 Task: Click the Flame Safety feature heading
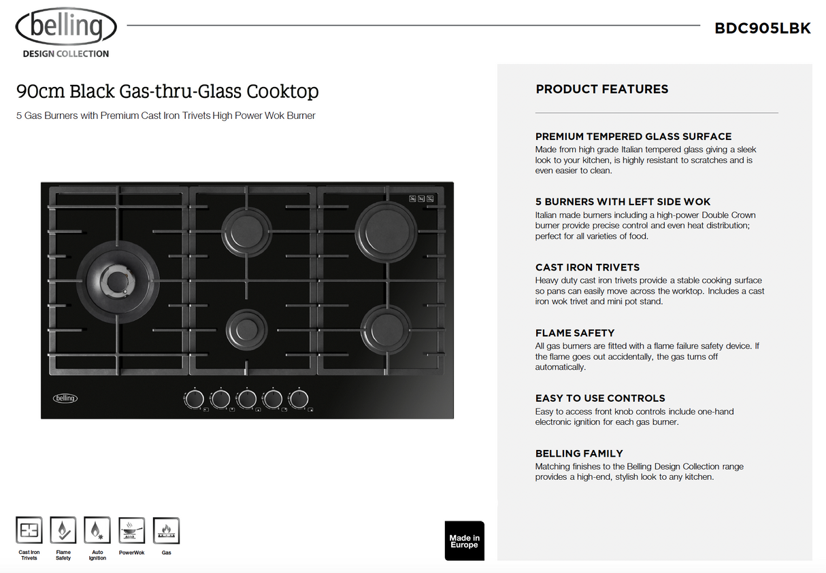[x=575, y=333]
